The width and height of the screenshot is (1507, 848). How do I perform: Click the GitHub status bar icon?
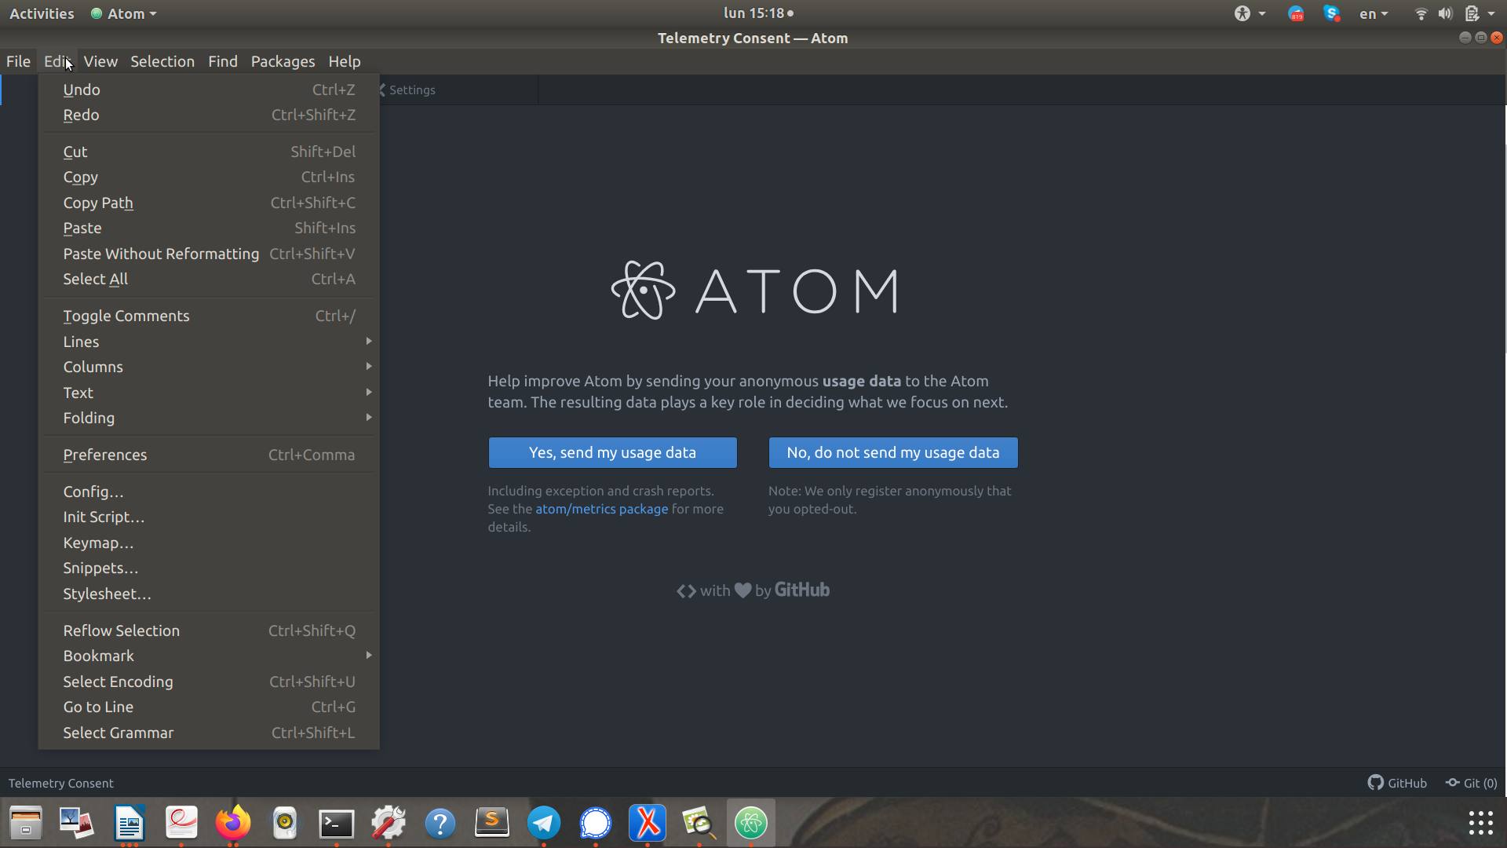(x=1397, y=783)
